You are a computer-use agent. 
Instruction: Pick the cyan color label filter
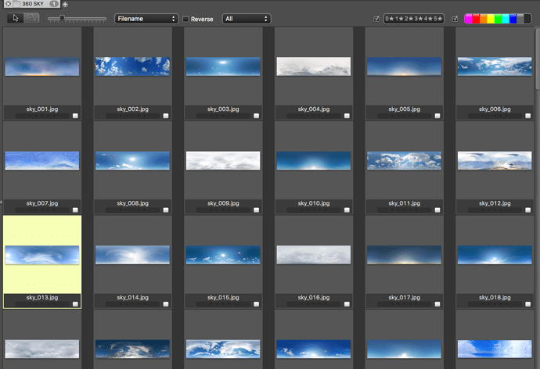coord(506,19)
